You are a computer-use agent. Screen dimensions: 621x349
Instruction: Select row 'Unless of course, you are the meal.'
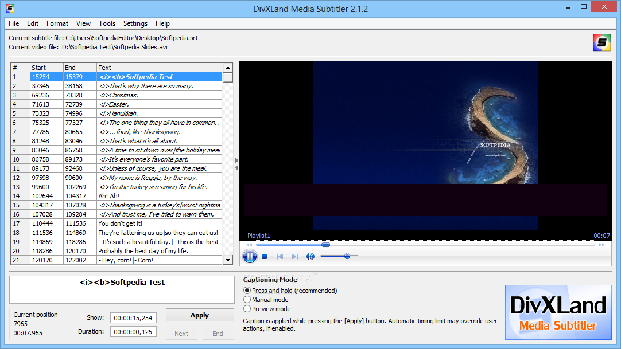pyautogui.click(x=117, y=168)
